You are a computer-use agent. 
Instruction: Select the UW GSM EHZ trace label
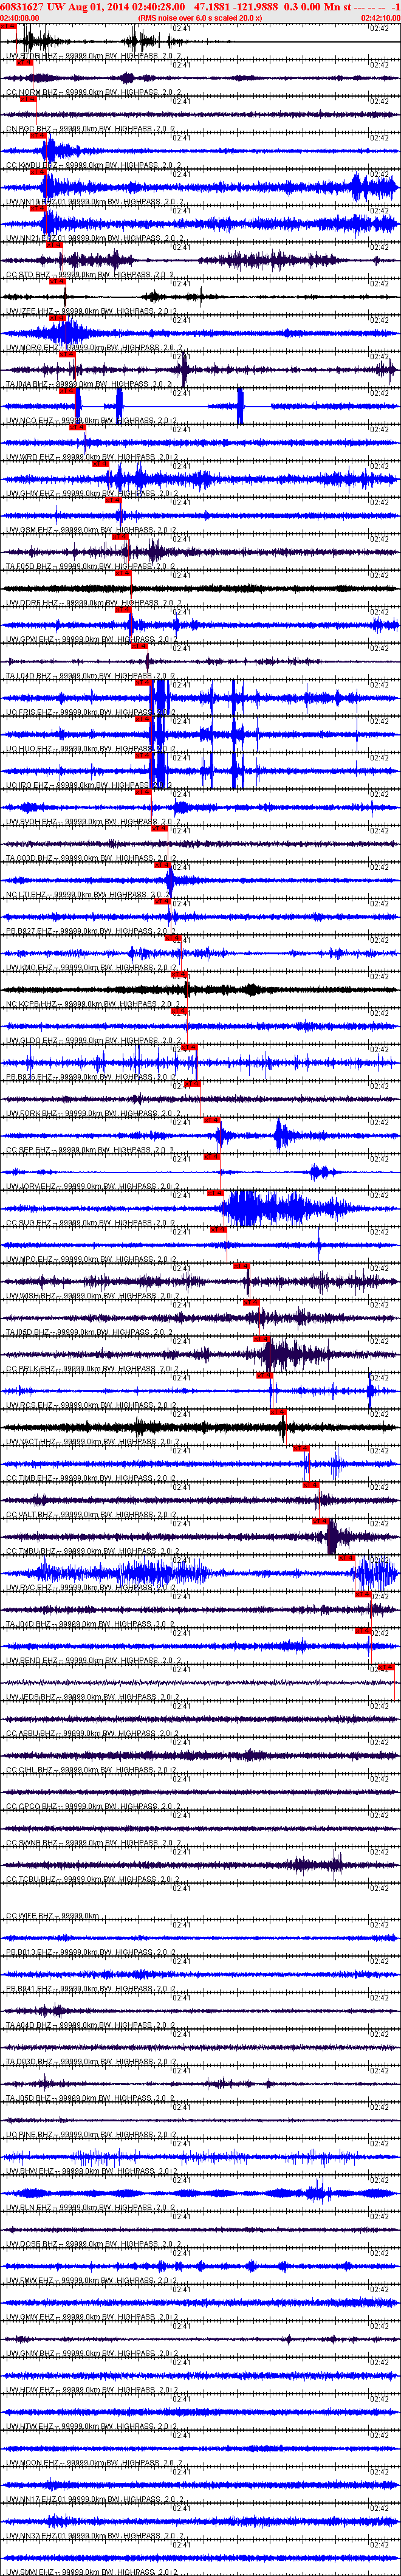click(92, 531)
